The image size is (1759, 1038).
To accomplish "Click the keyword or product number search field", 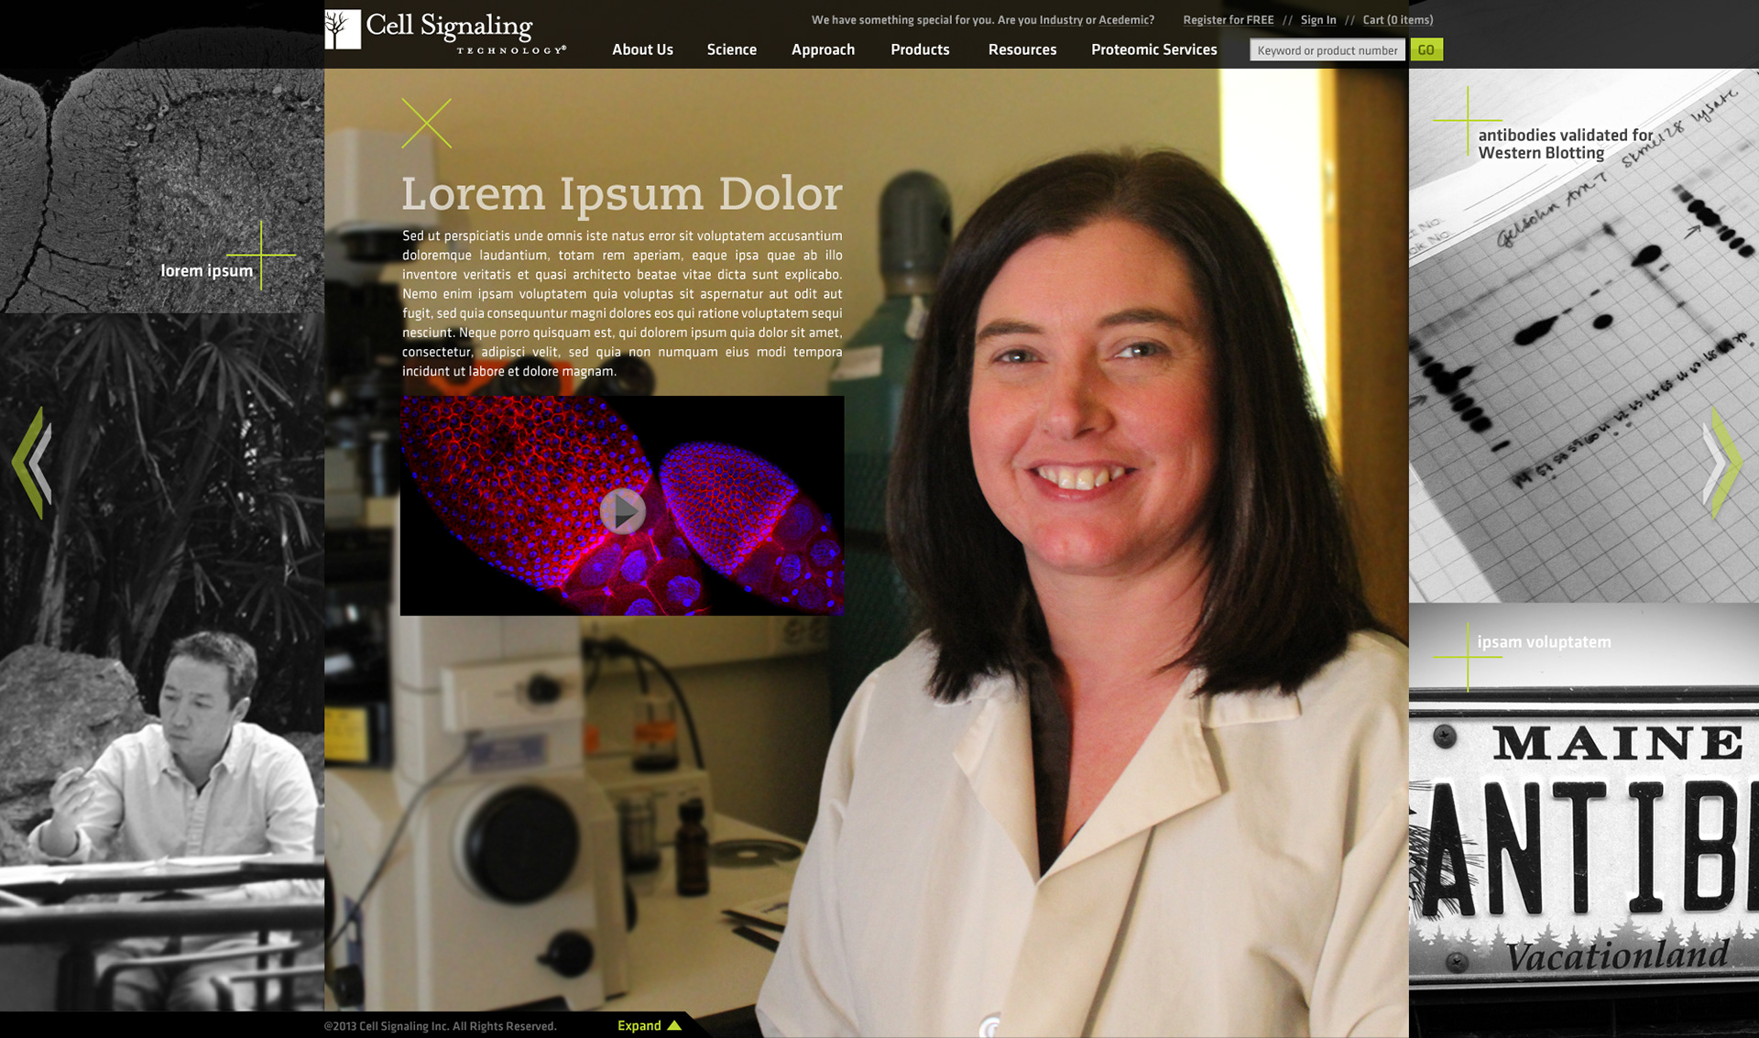I will click(1327, 50).
